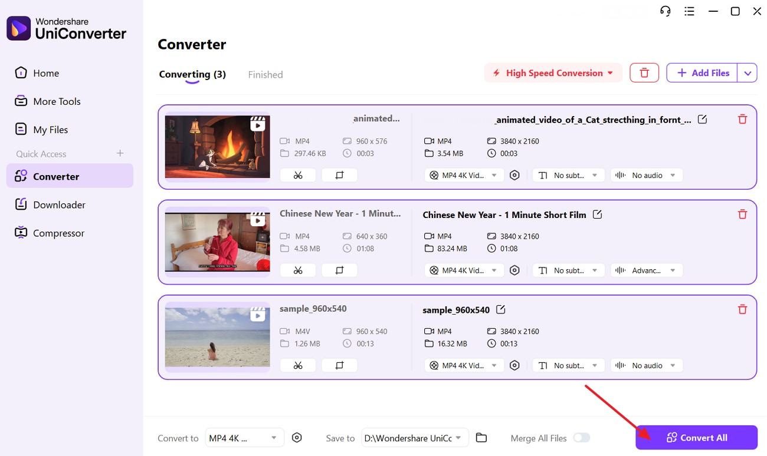
Task: Open subtitle dropdown for animated cat video
Action: 568,175
